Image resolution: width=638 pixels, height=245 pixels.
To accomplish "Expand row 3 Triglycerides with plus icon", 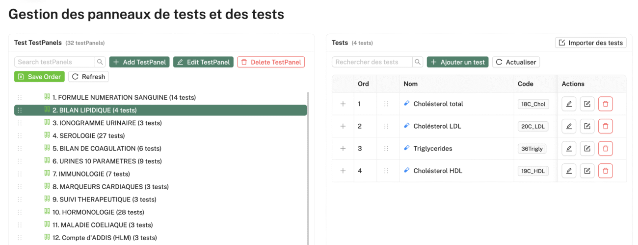I will [343, 149].
